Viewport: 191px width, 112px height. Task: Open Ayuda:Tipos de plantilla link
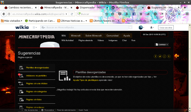86,80
